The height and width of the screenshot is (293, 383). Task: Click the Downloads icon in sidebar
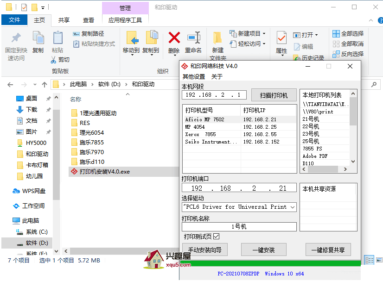point(20,110)
